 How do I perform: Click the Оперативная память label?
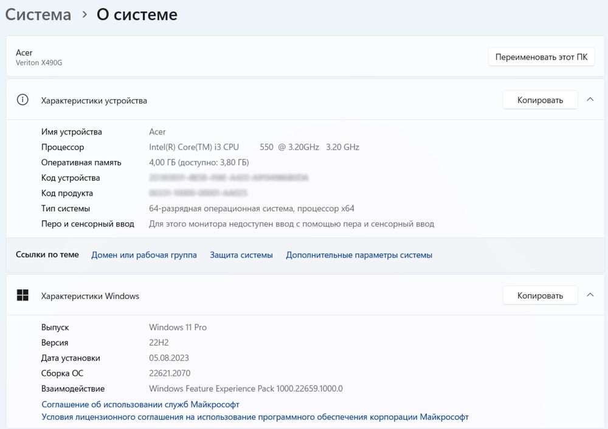[81, 162]
